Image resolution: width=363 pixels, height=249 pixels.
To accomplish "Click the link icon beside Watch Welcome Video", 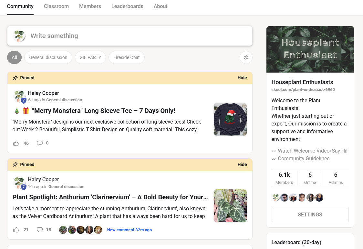I will point(274,151).
